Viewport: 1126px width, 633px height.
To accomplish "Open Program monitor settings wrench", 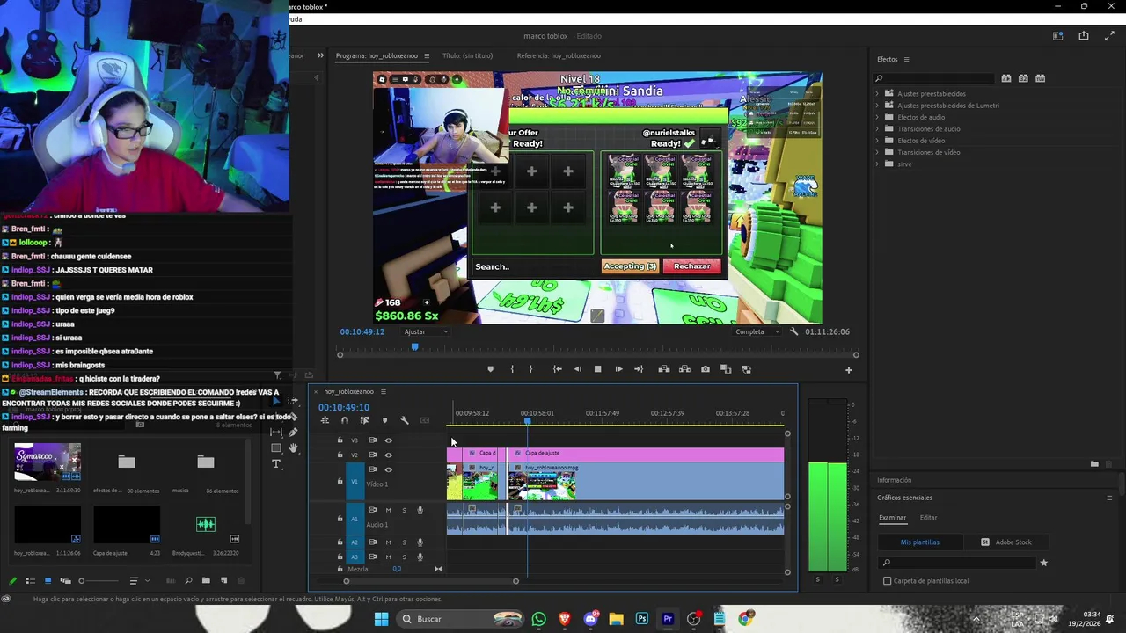I will [794, 331].
